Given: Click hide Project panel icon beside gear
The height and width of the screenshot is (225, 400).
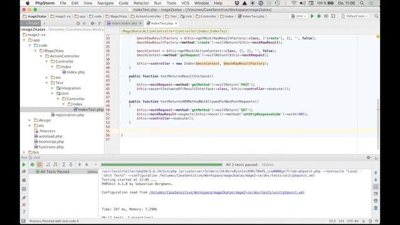Looking at the screenshot, I should coord(100,23).
